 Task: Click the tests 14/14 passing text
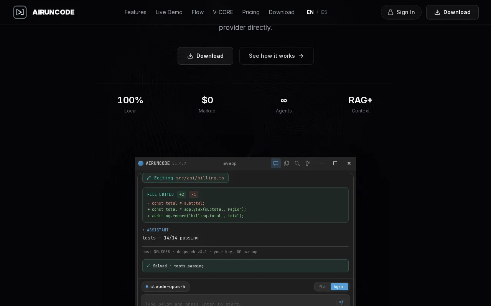tap(171, 238)
